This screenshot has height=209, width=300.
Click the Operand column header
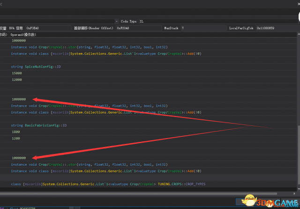tap(23, 34)
